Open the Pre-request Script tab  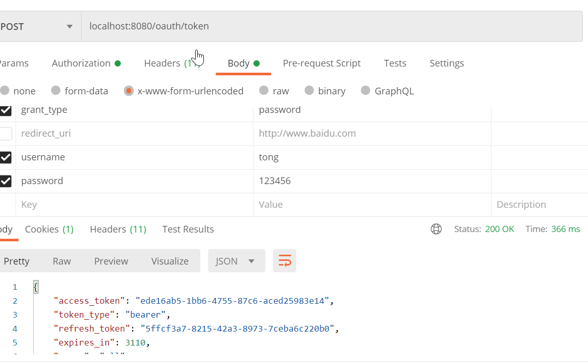(x=322, y=63)
